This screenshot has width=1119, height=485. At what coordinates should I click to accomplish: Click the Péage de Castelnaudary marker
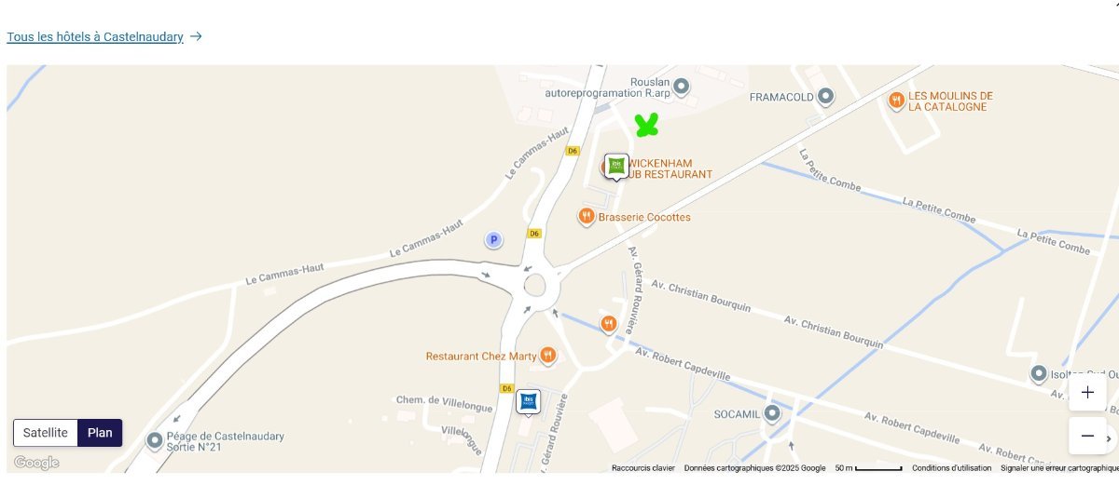155,440
